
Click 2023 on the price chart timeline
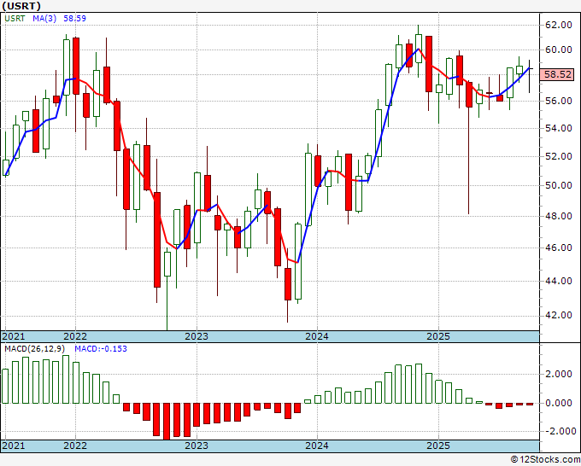point(197,336)
